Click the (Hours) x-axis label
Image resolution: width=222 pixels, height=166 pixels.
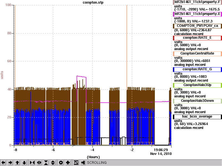[93, 157]
